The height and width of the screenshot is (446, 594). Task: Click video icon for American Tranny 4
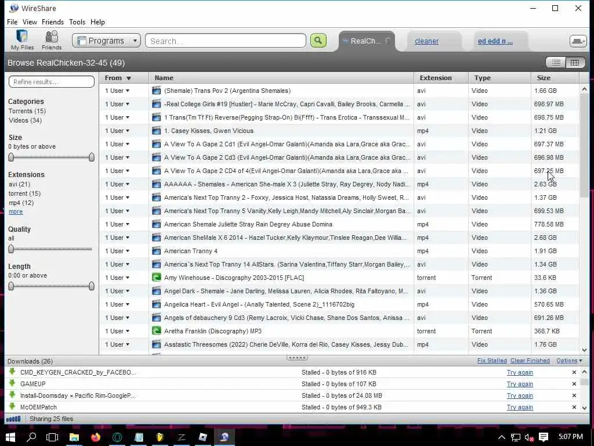[156, 251]
